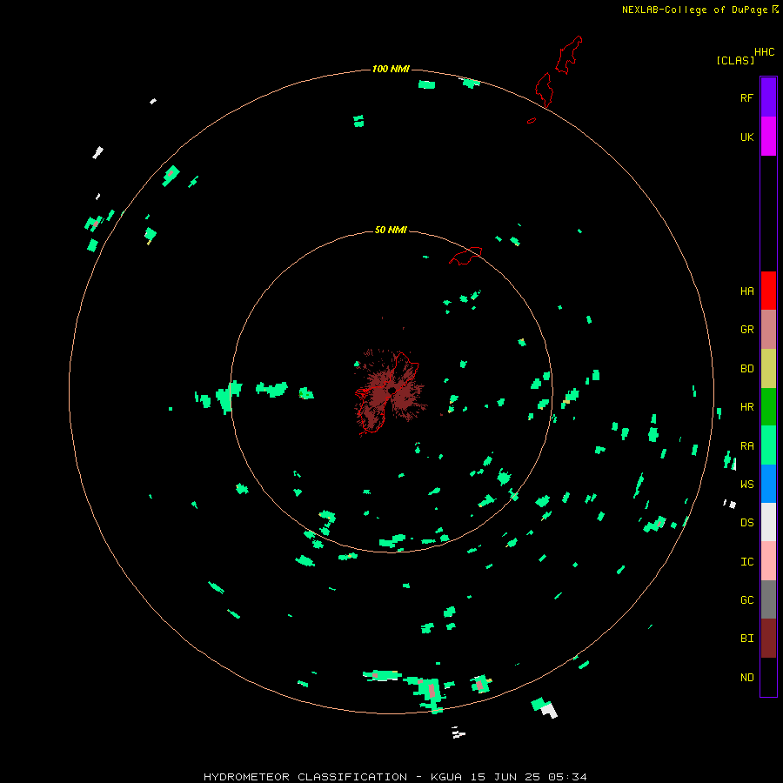Viewport: 783px width, 783px height.
Task: Click the WS blue legend swatch
Action: click(x=768, y=484)
